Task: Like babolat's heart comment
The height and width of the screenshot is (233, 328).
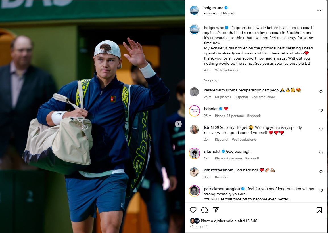Action: pos(321,110)
